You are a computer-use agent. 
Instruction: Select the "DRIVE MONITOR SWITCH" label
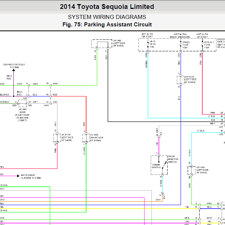tap(173, 159)
